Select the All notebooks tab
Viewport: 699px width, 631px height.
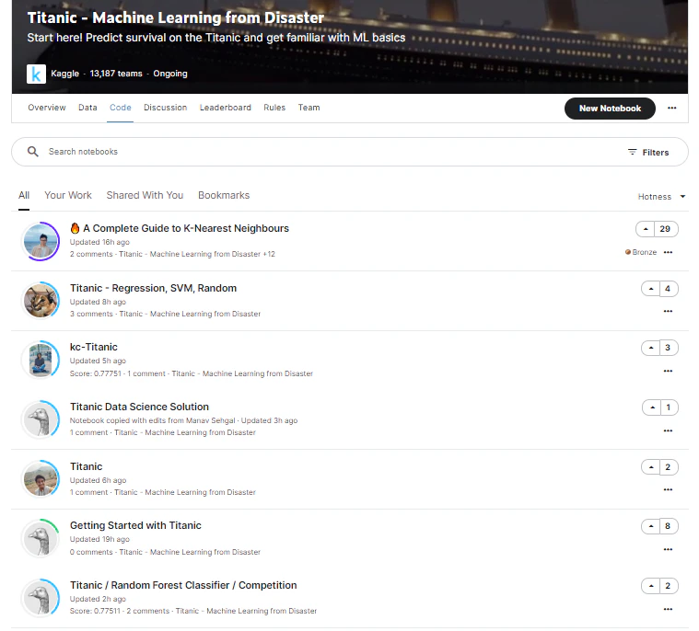click(x=24, y=196)
